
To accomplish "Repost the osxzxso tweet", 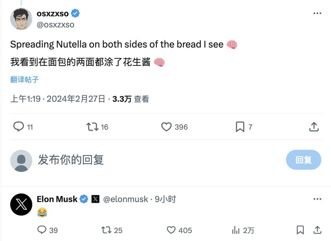I will (x=92, y=127).
